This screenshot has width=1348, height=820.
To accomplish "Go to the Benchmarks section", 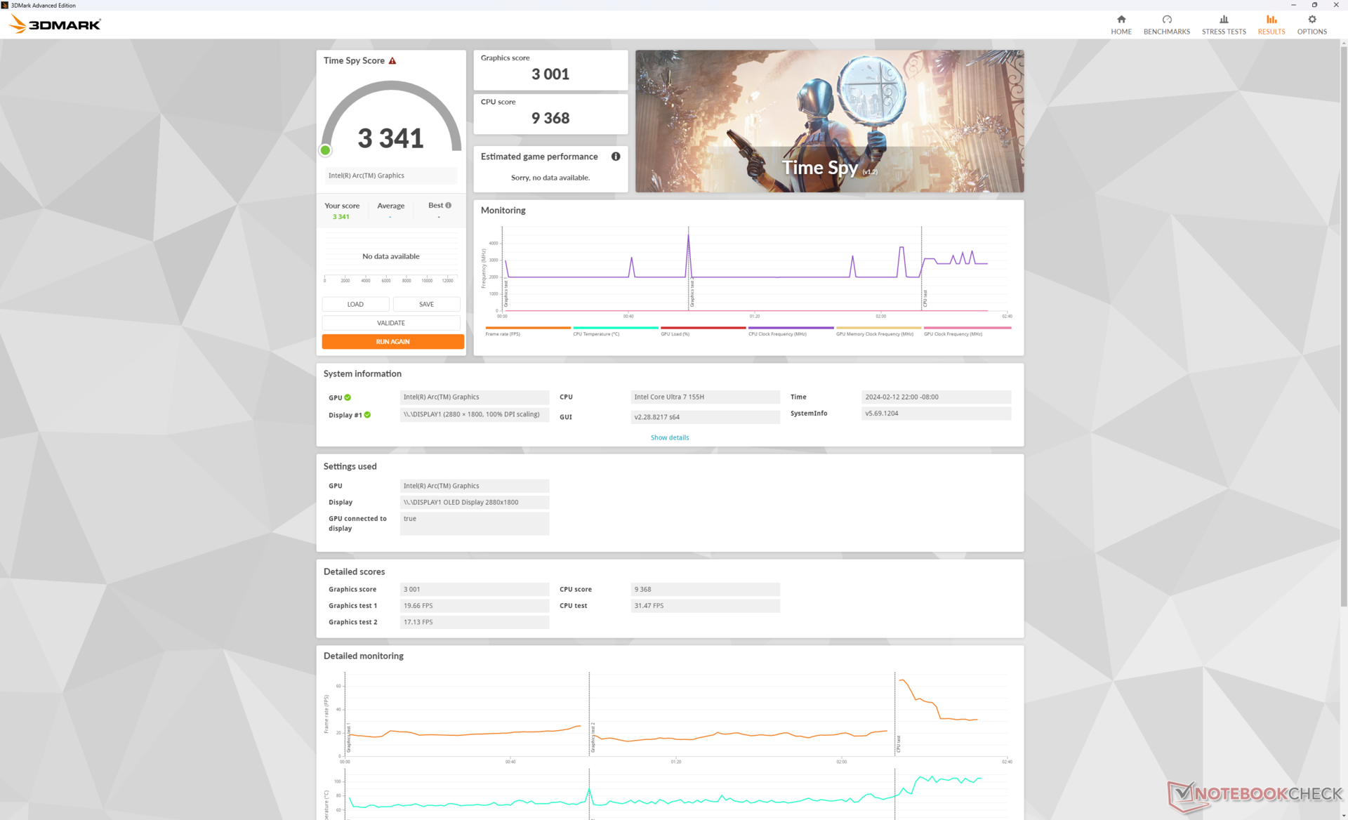I will coord(1166,24).
